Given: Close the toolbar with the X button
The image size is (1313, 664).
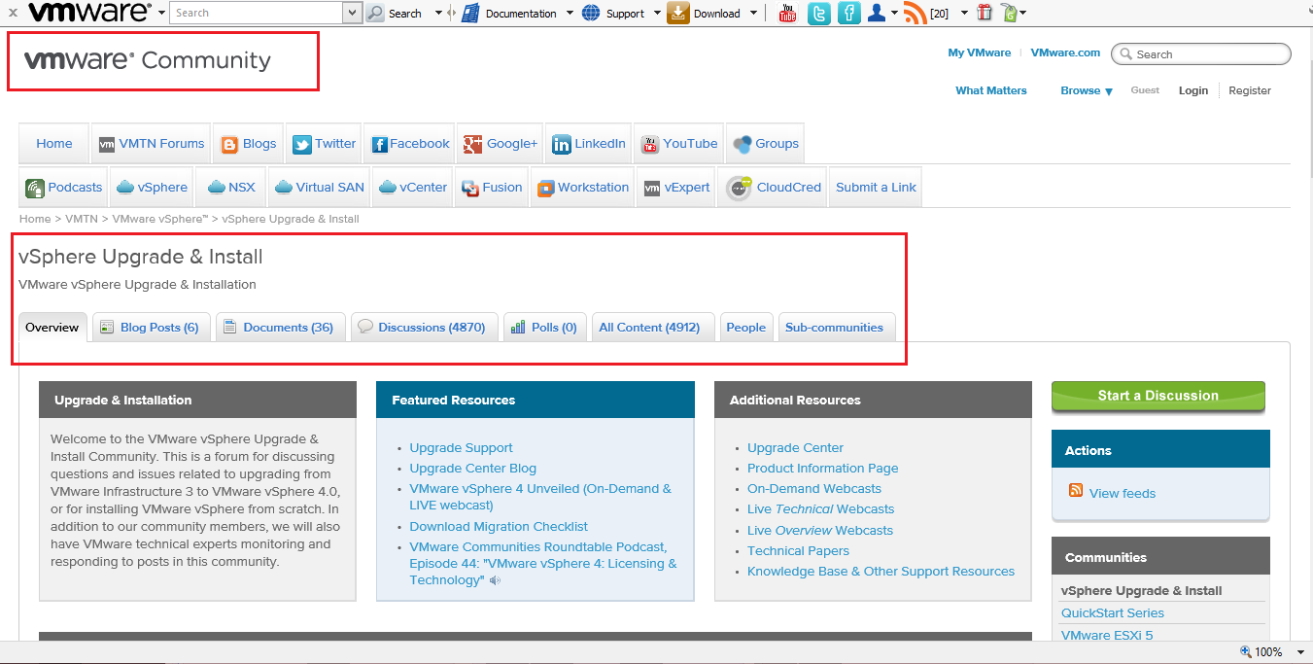Looking at the screenshot, I should coord(13,13).
